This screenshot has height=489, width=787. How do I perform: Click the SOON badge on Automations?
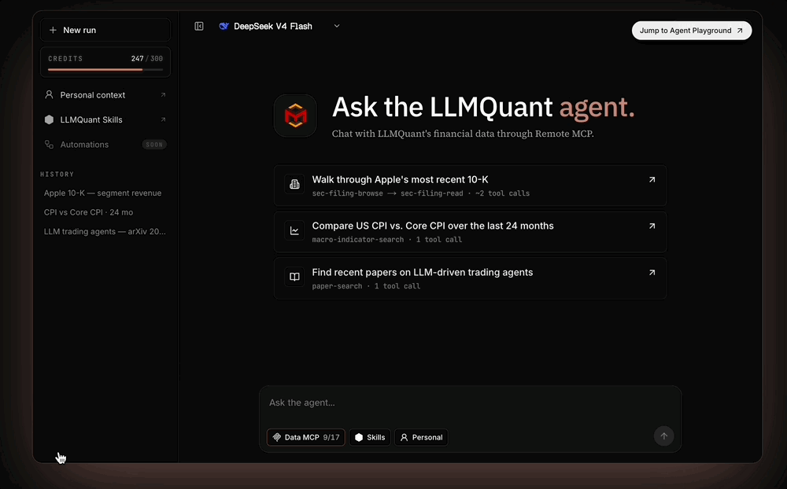[x=154, y=145]
